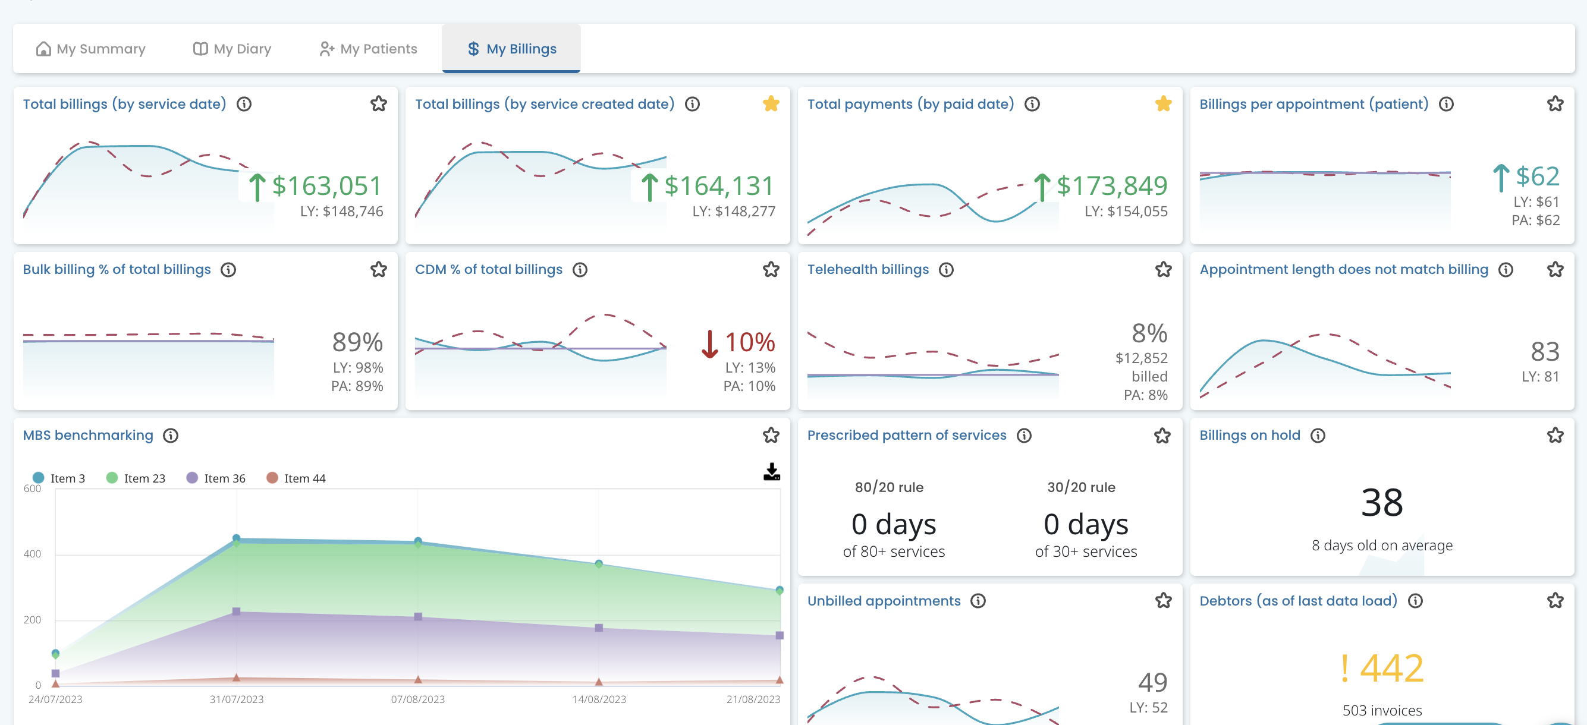View info for Billings per appointment (patient)
Image resolution: width=1587 pixels, height=725 pixels.
tap(1446, 104)
